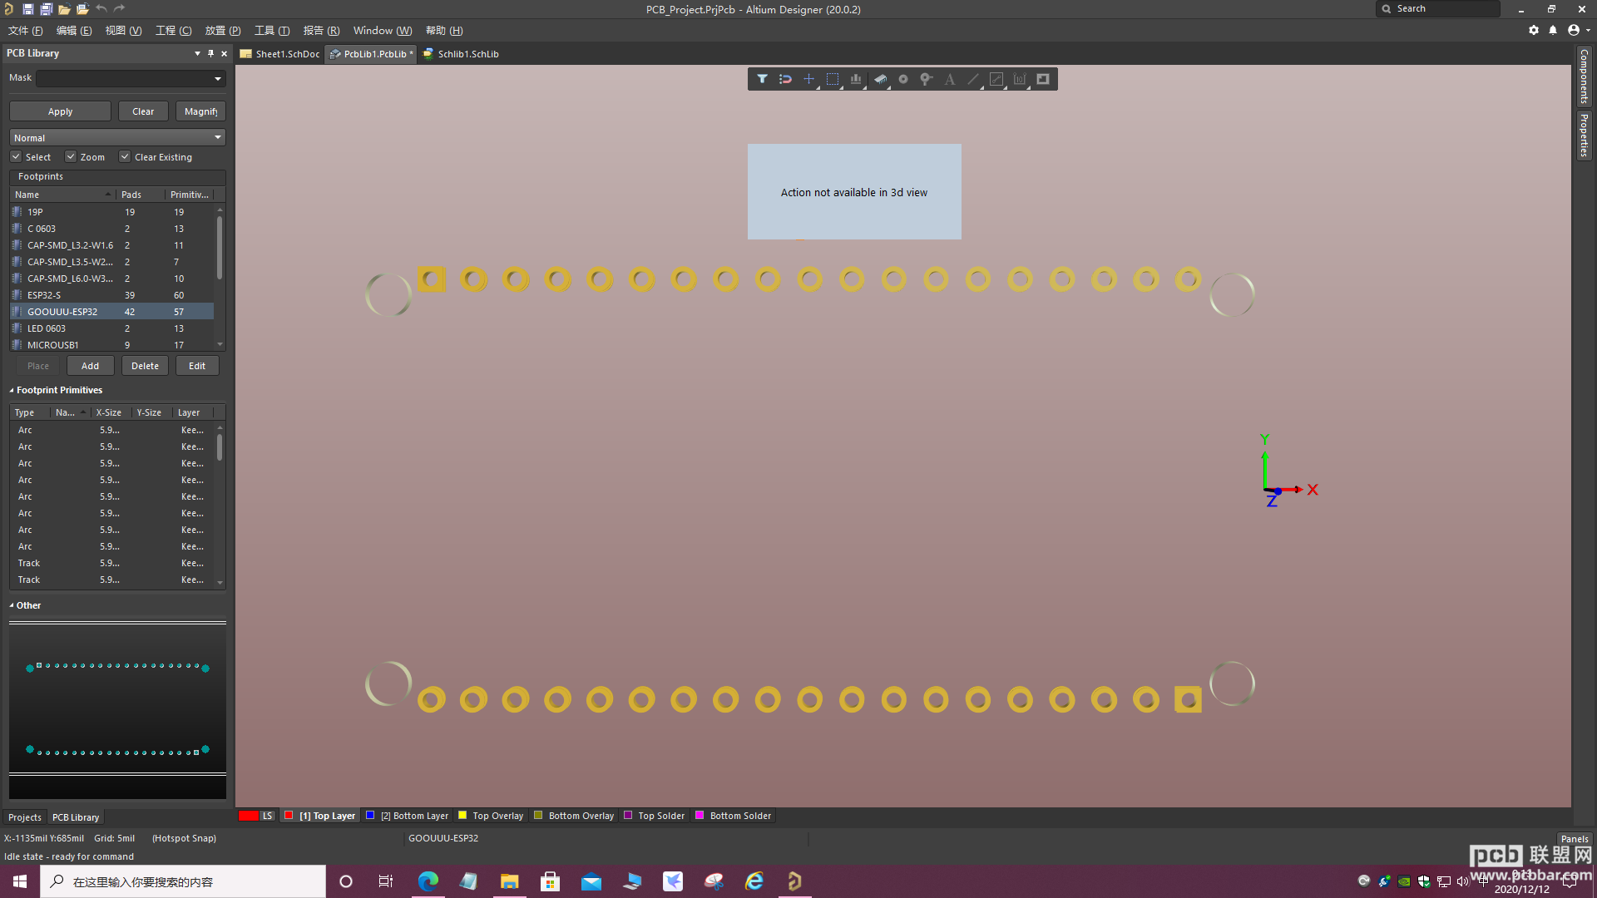The image size is (1597, 898).
Task: Open Microsoft Edge from the taskbar
Action: [x=428, y=881]
